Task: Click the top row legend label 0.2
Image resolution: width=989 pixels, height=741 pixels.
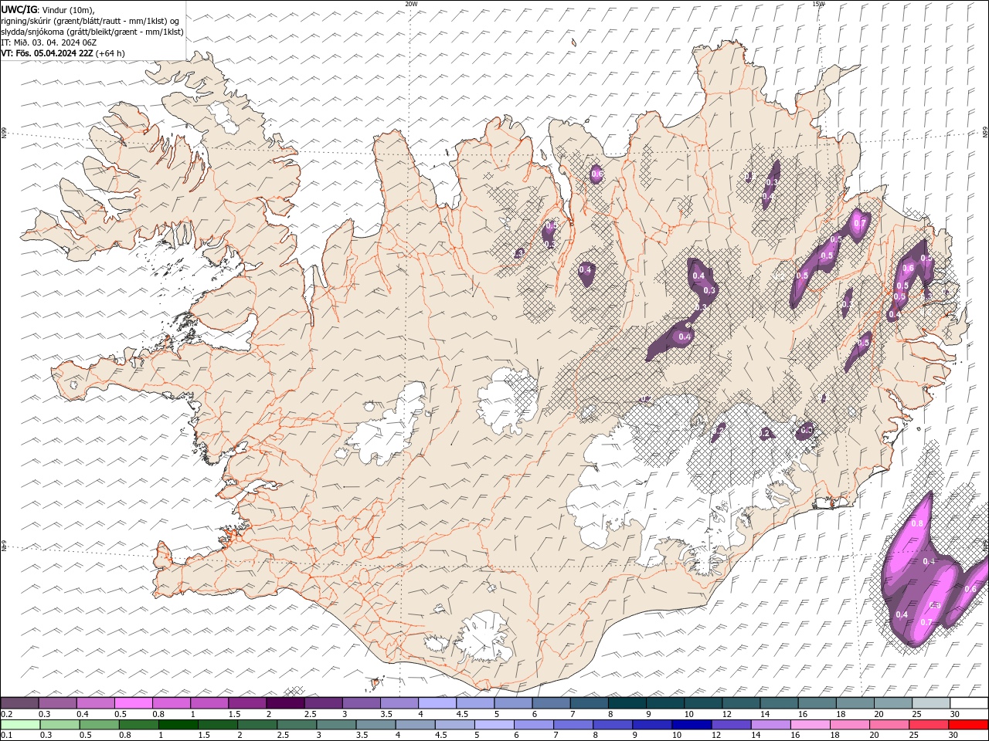Action: pos(6,714)
